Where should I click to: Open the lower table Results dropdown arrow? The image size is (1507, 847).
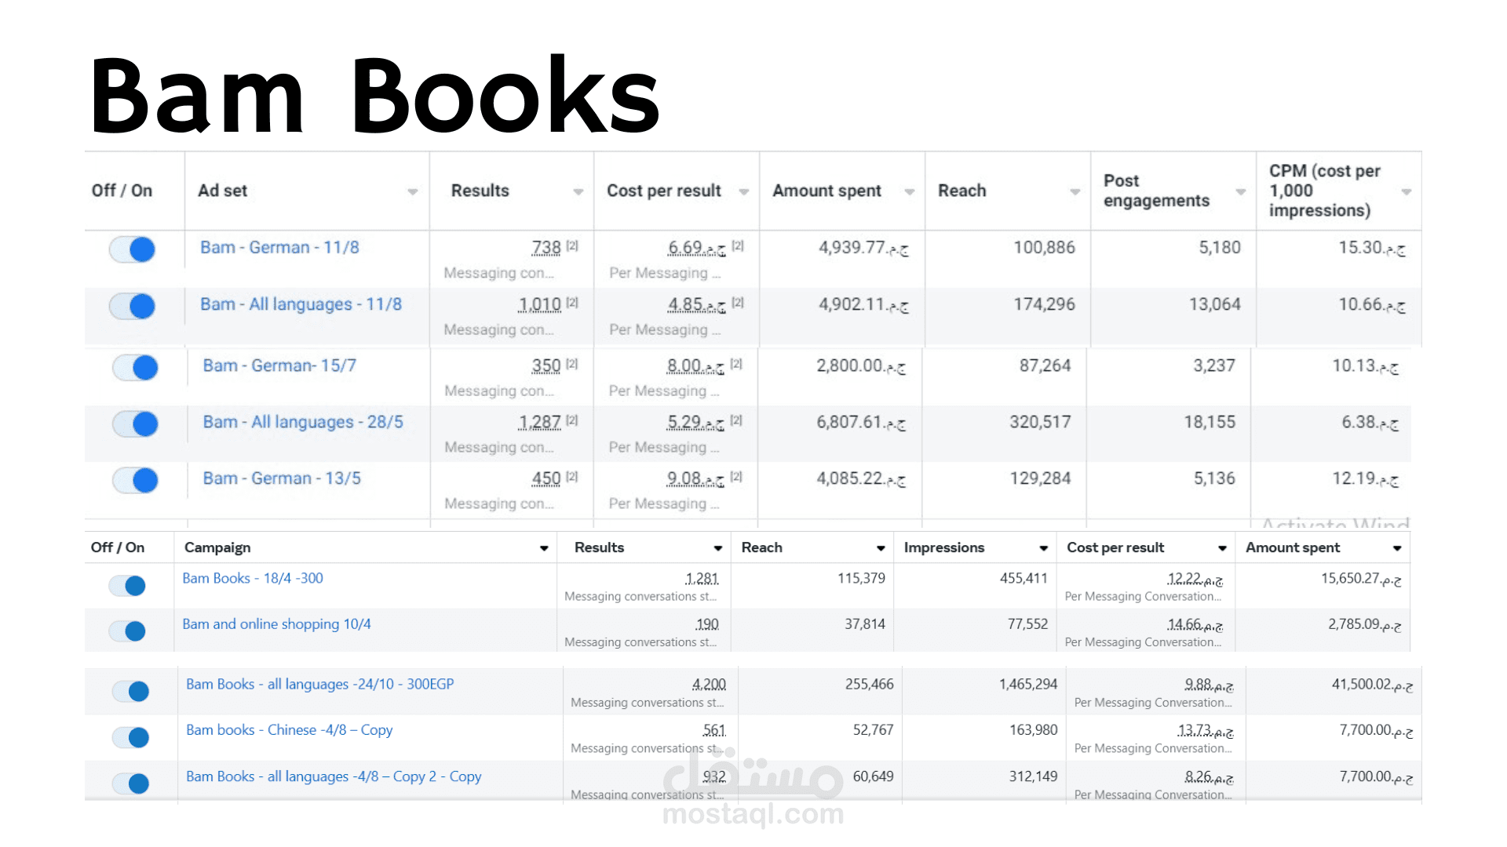click(717, 548)
